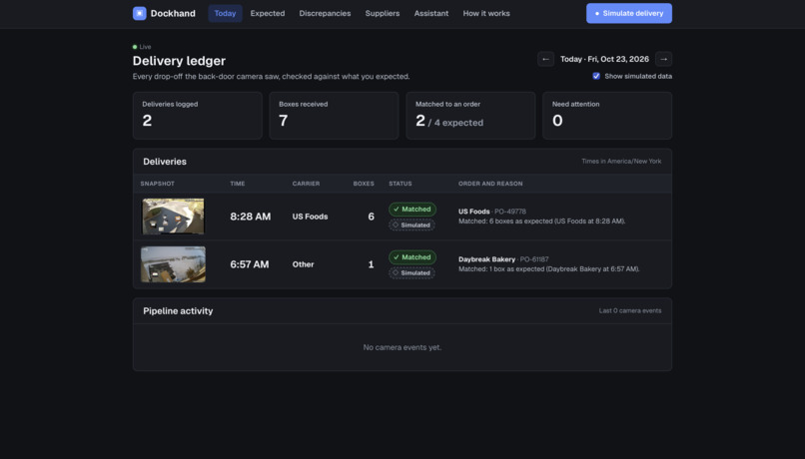805x459 pixels.
Task: Click order reference PO-49778
Action: tap(510, 212)
